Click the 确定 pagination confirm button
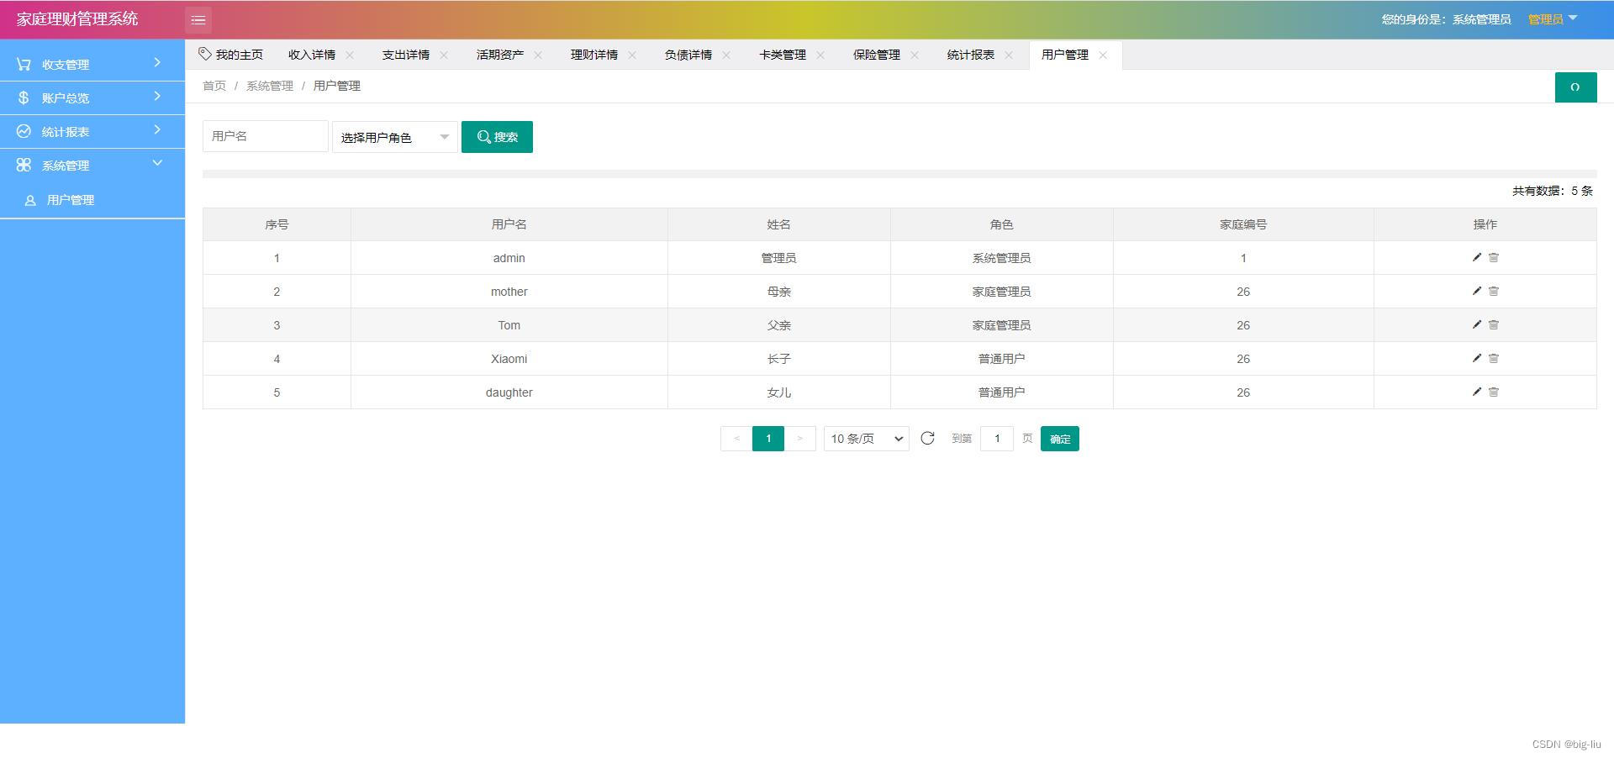This screenshot has height=758, width=1614. coord(1060,439)
